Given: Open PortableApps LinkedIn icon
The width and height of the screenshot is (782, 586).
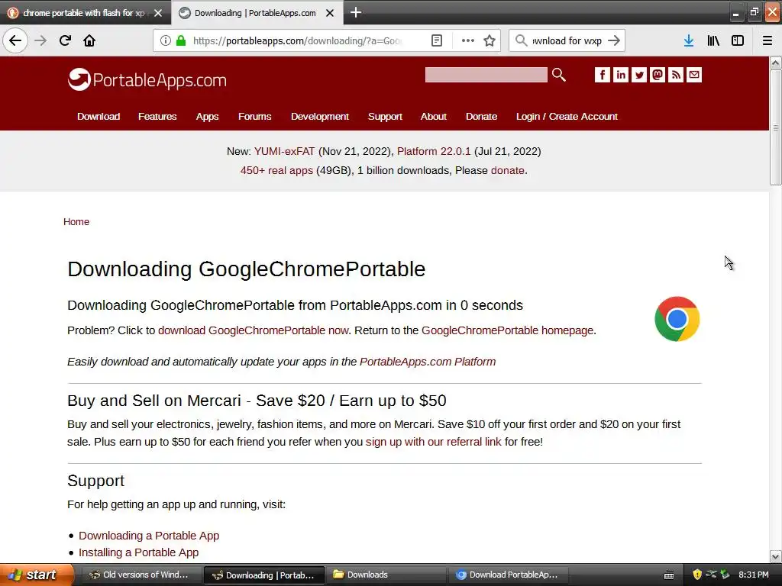Looking at the screenshot, I should (x=620, y=75).
